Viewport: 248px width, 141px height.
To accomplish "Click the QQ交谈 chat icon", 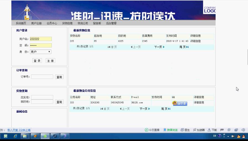I will click(180, 103).
